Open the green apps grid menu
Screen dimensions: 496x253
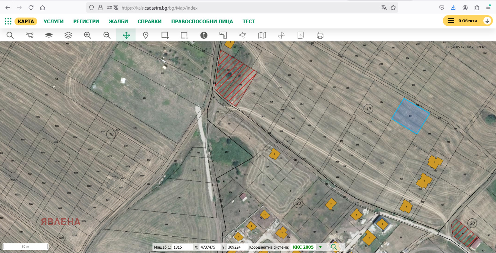coord(8,21)
